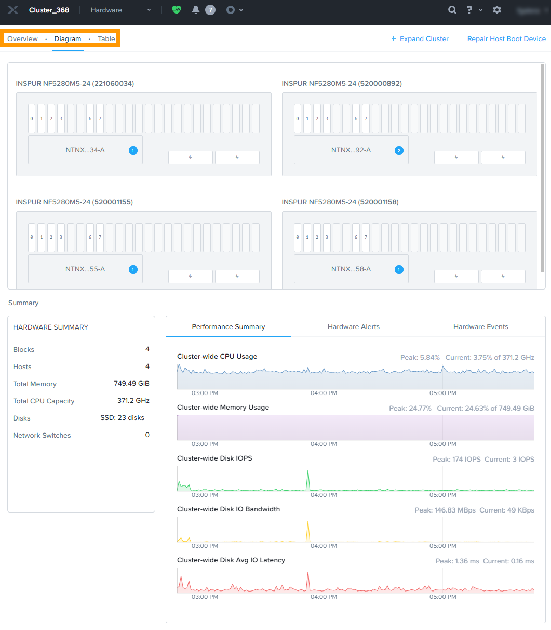The height and width of the screenshot is (630, 551).
Task: Open the cluster health heart icon
Action: click(177, 10)
